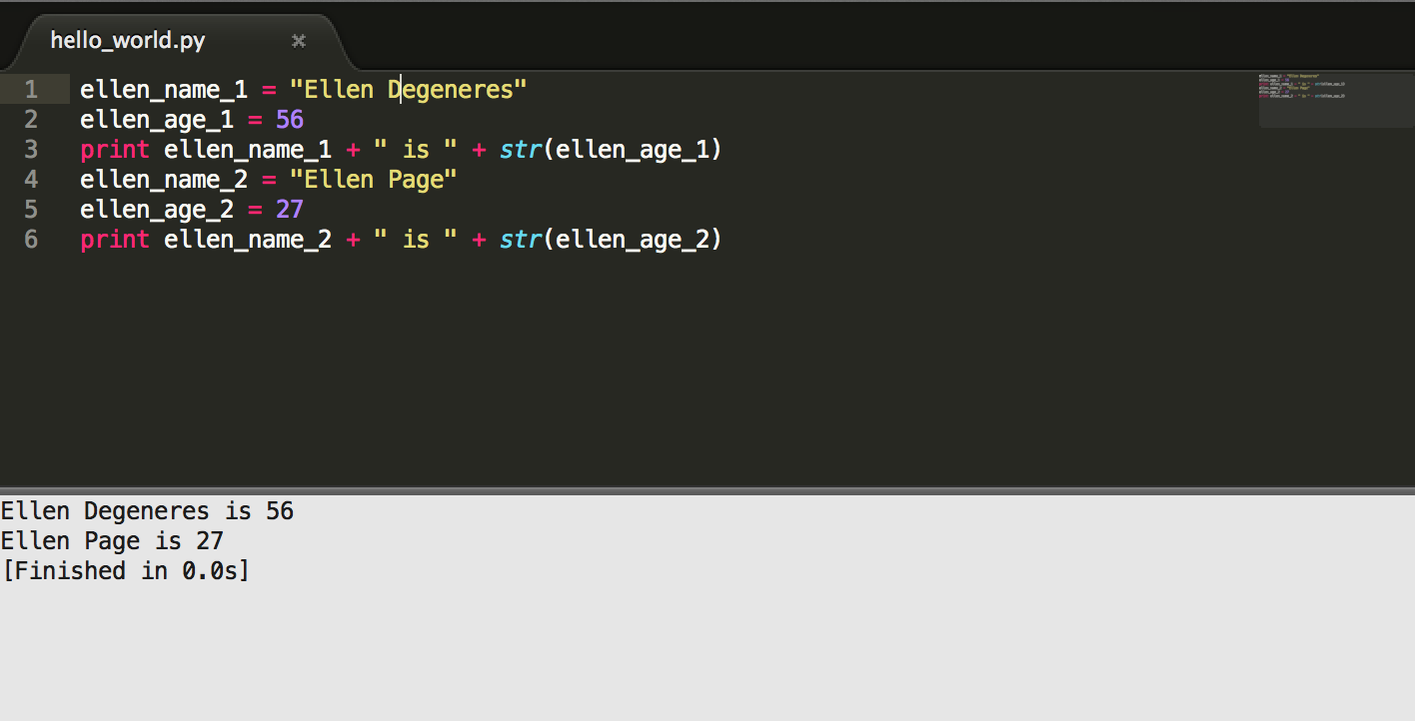The image size is (1415, 721).
Task: Click the print keyword on line 3
Action: point(115,150)
